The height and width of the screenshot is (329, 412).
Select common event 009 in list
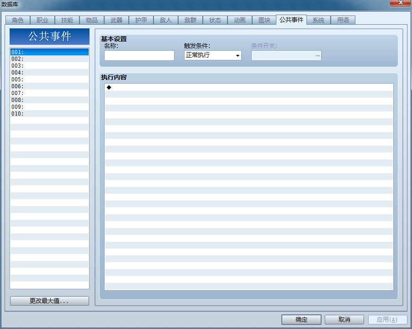49,106
